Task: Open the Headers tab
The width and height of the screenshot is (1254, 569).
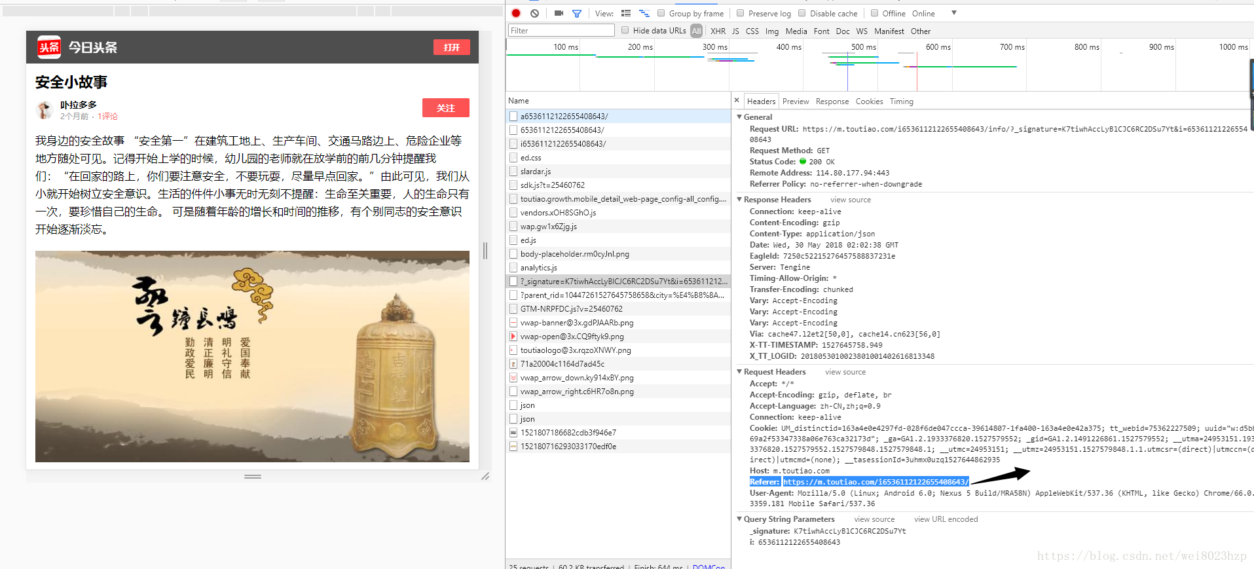Action: 761,101
